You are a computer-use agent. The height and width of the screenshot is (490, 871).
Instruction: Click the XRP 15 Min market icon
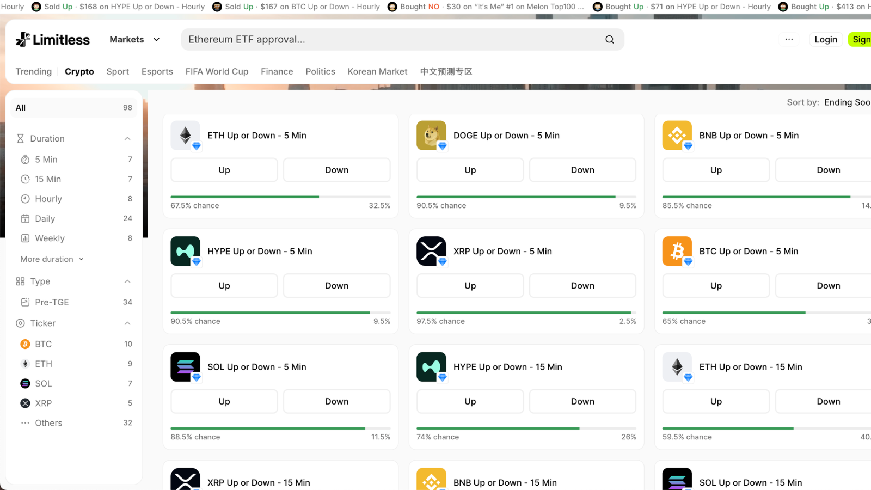coord(185,479)
